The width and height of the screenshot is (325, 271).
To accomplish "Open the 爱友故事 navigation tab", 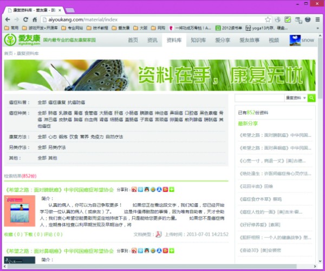I will coord(223,40).
